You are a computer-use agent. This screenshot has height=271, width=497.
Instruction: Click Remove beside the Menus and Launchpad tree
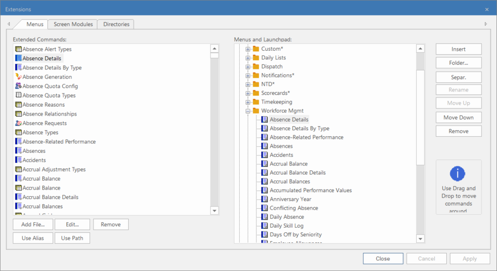(458, 131)
